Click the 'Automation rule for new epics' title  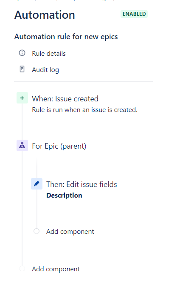coord(66,37)
